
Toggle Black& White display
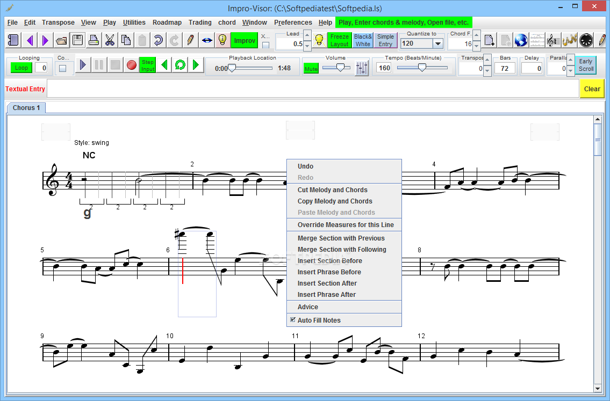363,40
